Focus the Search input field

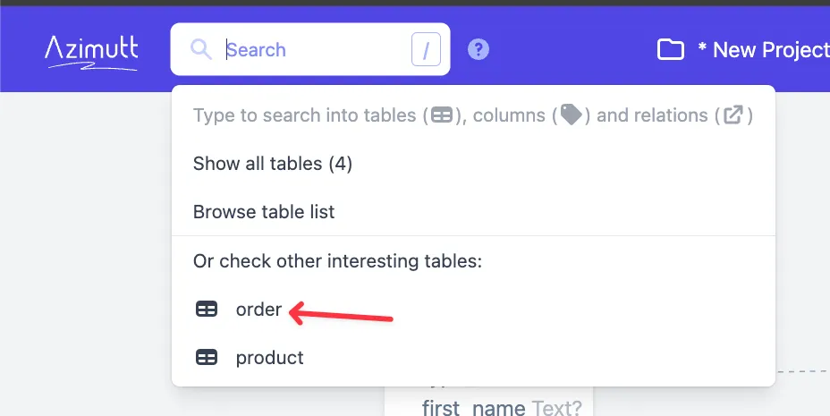[313, 50]
